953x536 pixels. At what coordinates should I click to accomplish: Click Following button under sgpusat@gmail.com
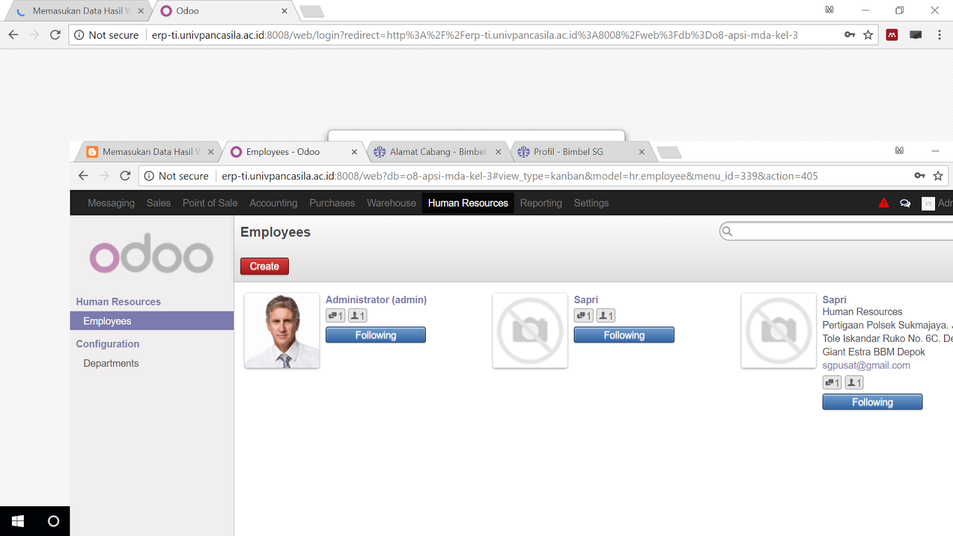click(x=873, y=402)
